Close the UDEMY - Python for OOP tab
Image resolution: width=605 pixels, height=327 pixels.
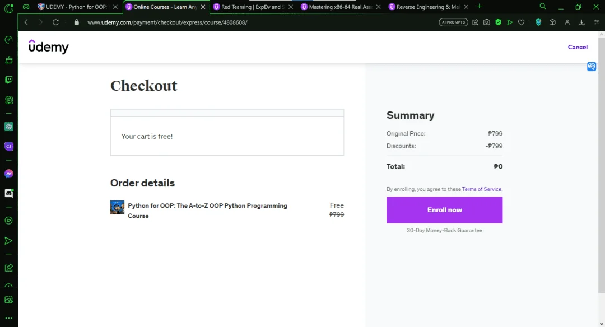[115, 7]
